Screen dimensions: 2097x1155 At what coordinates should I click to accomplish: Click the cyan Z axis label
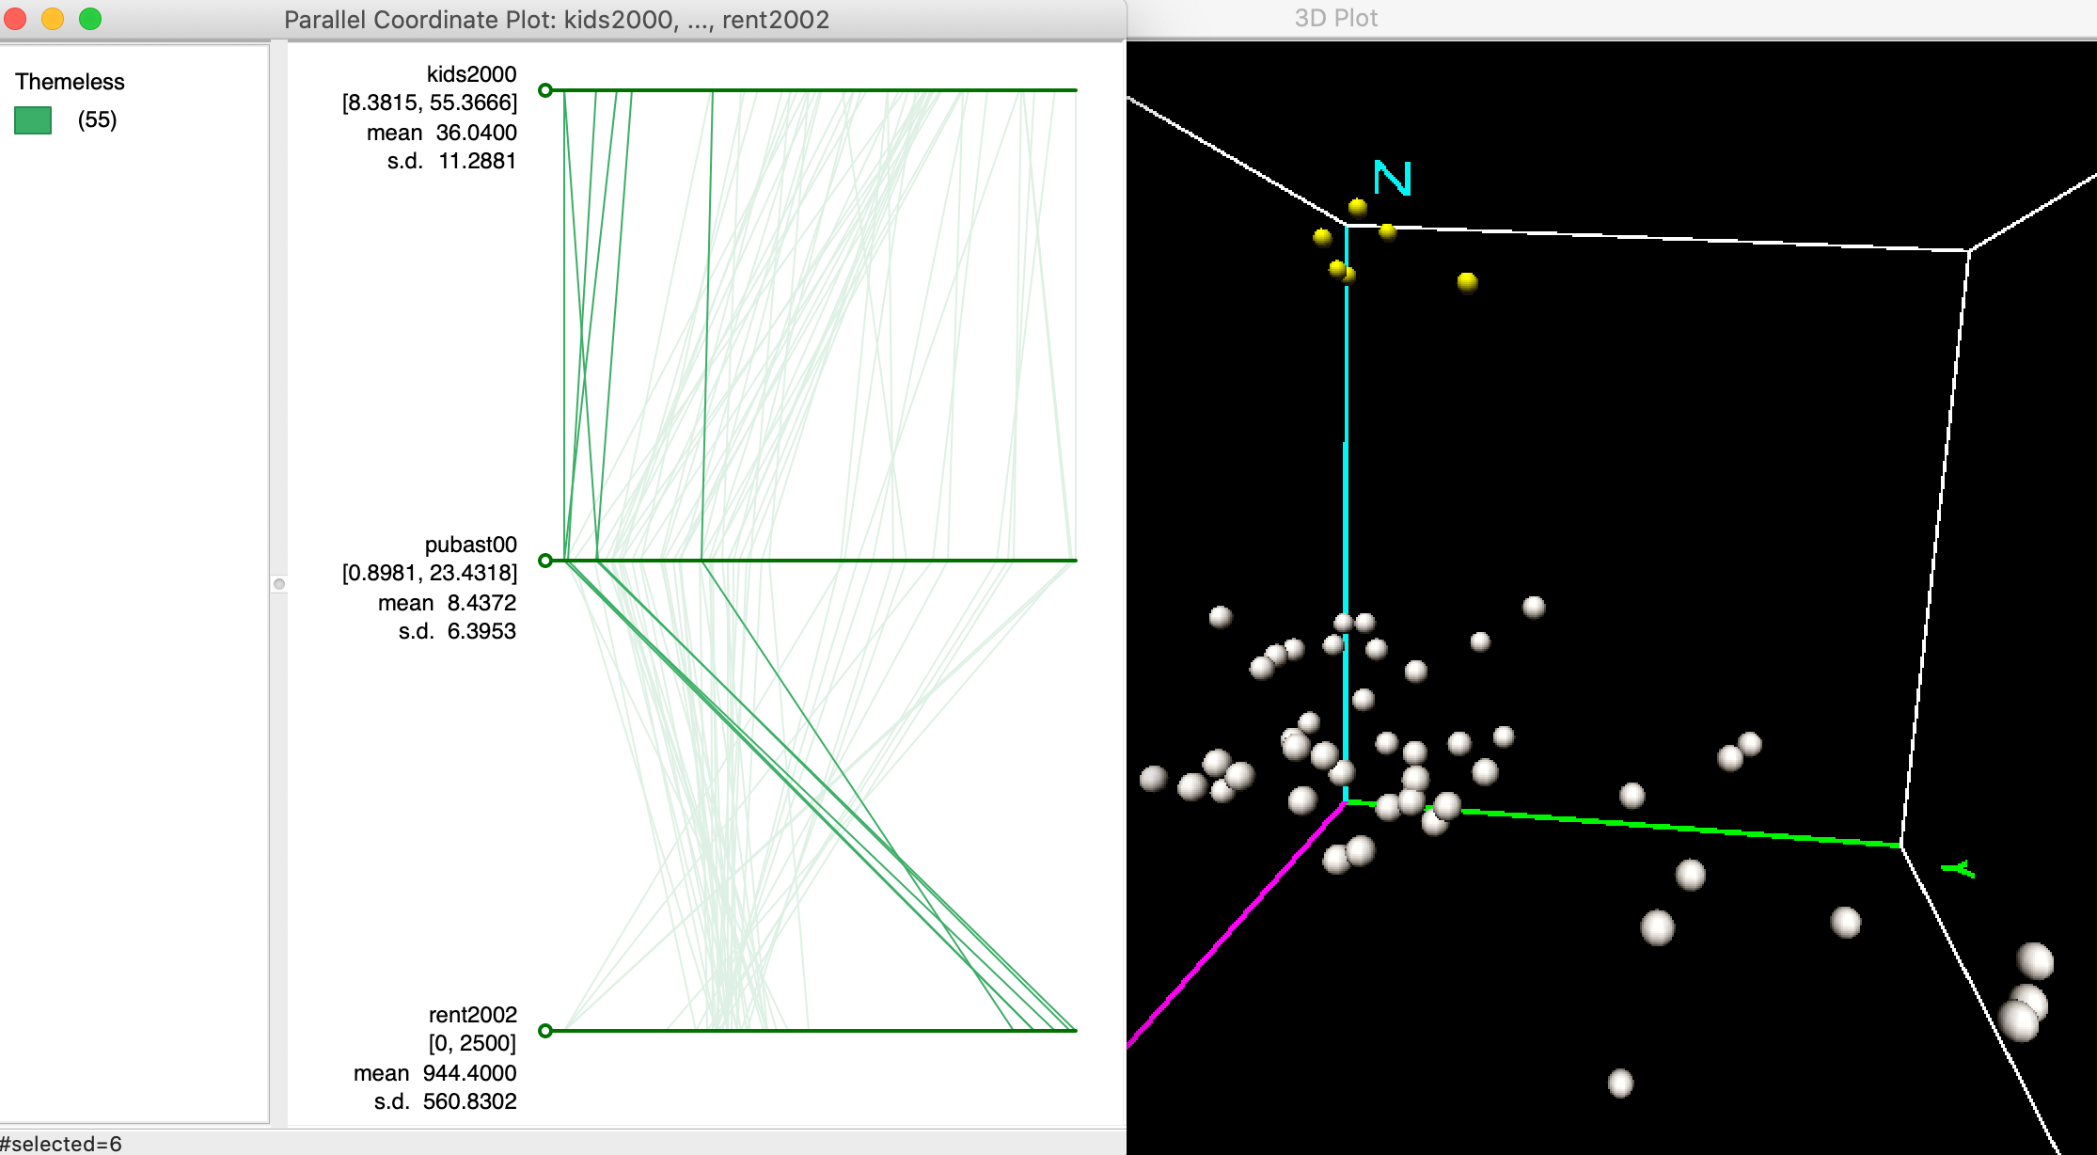pyautogui.click(x=1392, y=178)
